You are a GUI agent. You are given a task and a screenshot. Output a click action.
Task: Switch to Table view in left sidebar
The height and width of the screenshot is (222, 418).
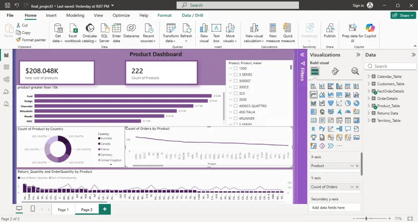6,67
